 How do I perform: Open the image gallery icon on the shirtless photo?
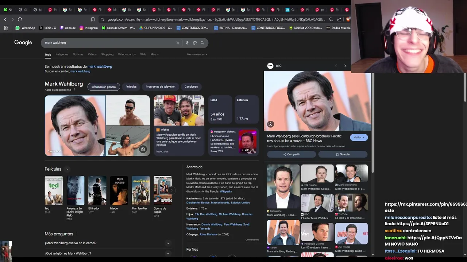click(143, 149)
